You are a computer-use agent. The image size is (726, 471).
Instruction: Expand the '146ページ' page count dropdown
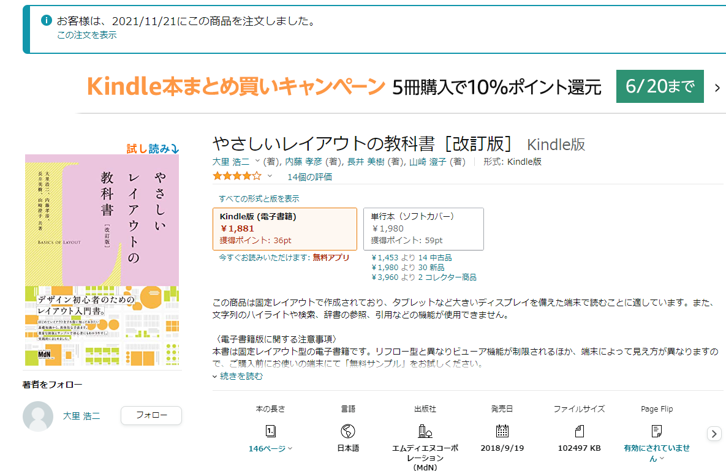click(270, 449)
